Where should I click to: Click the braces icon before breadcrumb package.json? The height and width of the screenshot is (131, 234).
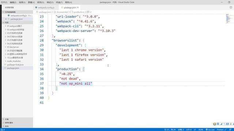pyautogui.click(x=37, y=12)
